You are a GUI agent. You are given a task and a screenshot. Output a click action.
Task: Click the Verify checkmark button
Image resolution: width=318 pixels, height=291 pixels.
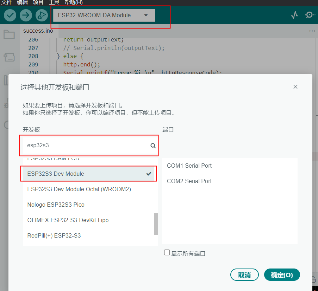(x=10, y=15)
